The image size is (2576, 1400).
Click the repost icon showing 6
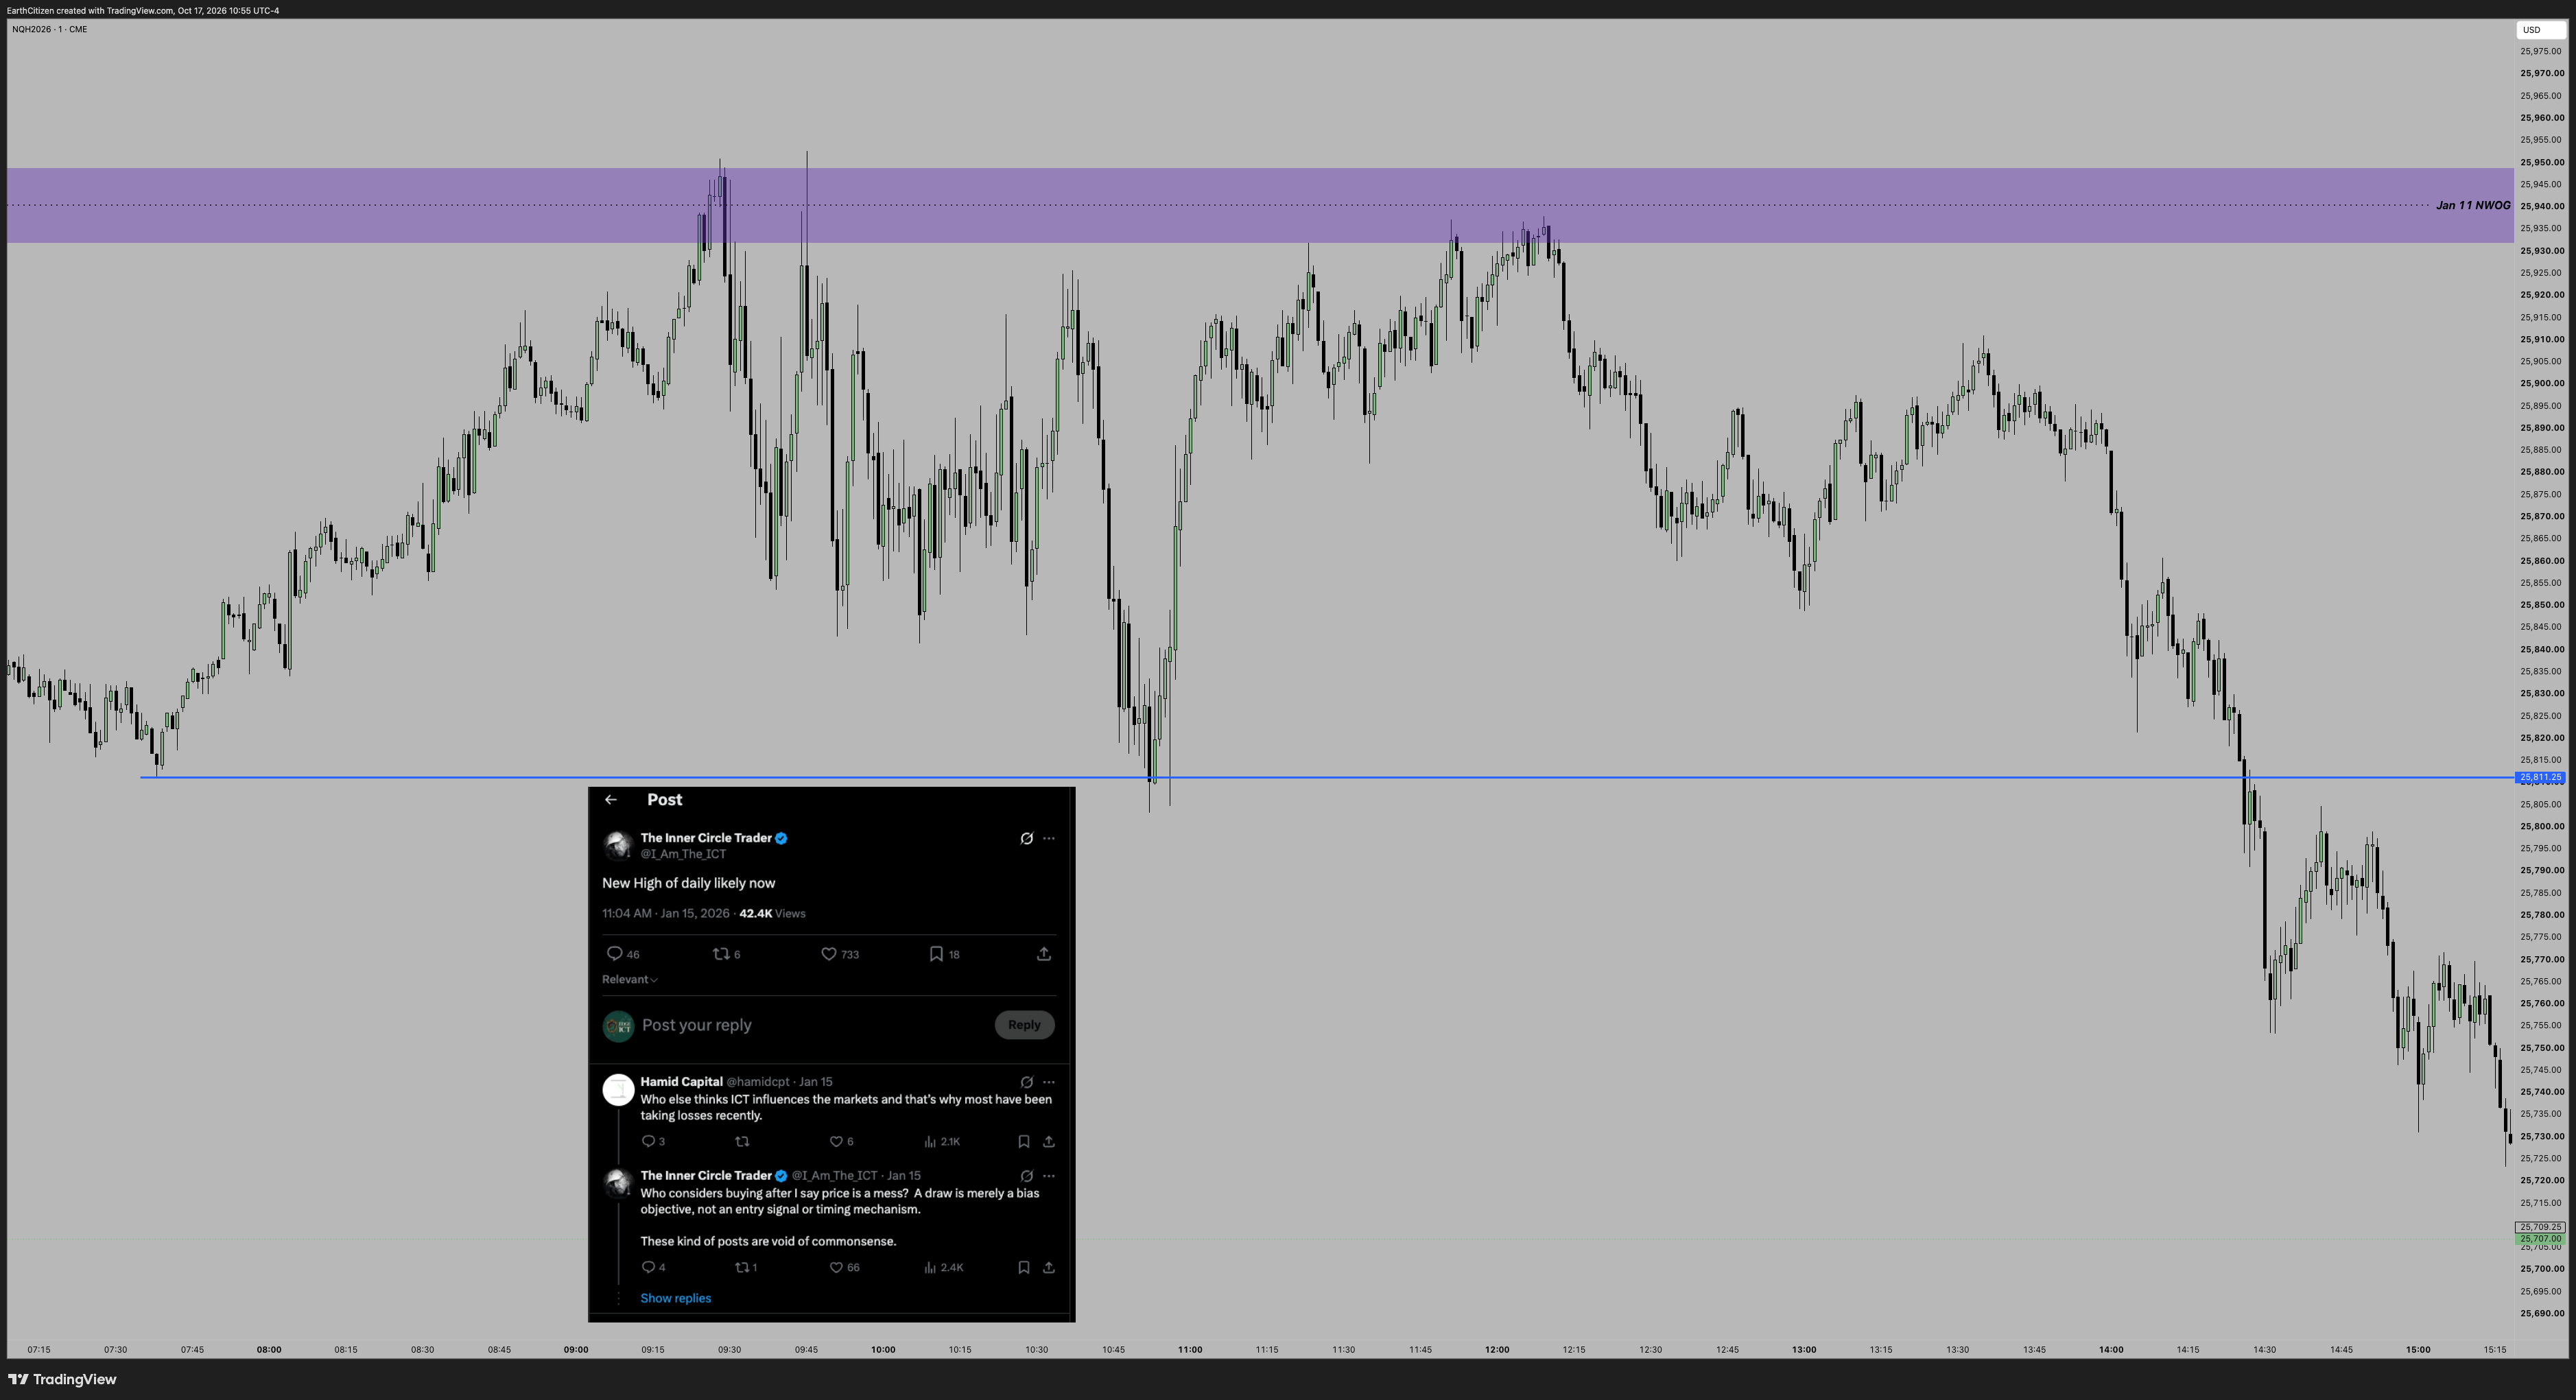tap(721, 954)
